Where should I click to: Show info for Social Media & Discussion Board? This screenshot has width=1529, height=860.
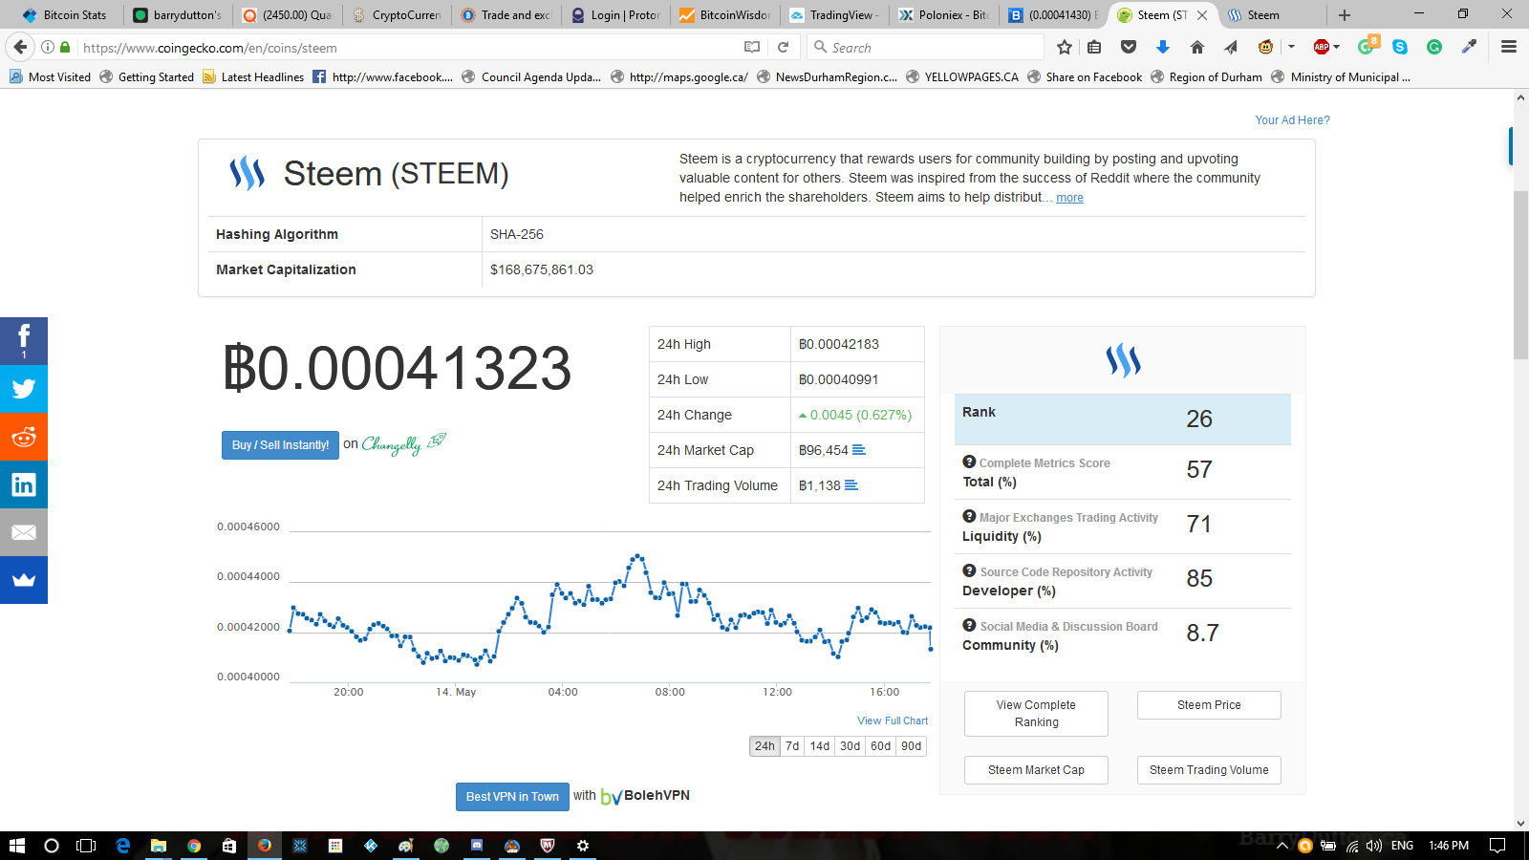pyautogui.click(x=969, y=625)
